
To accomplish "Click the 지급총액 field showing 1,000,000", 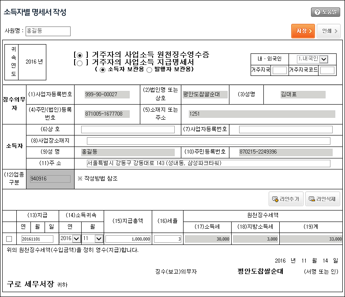I will (x=128, y=239).
